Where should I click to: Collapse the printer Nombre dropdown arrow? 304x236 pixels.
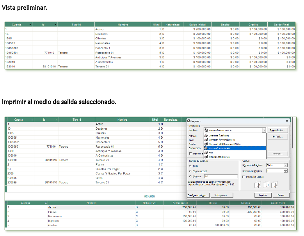264,130
